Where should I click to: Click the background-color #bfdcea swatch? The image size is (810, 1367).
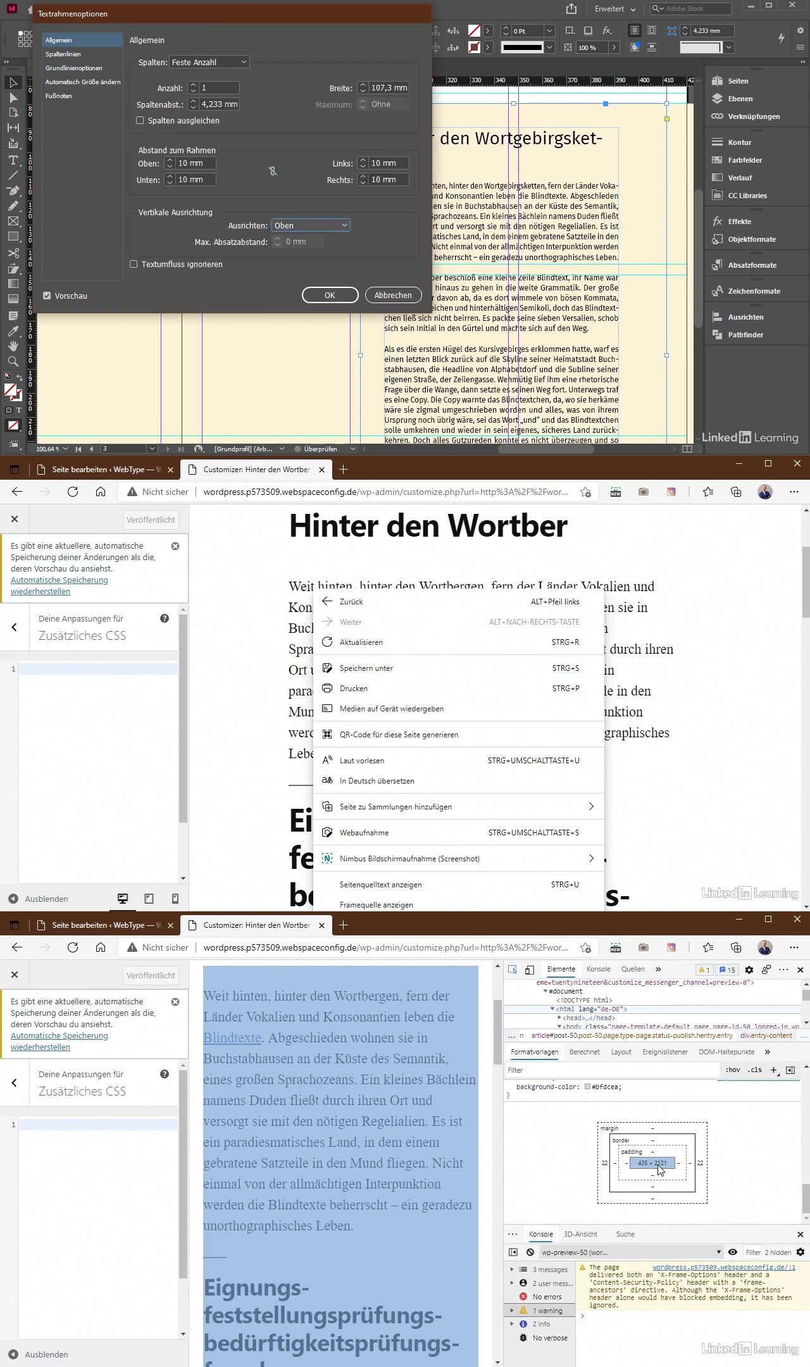587,1087
